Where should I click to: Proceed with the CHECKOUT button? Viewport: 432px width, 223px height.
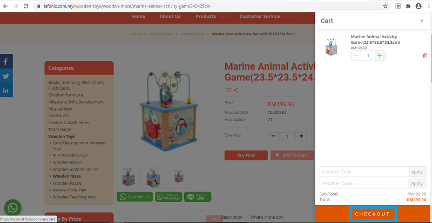click(373, 214)
